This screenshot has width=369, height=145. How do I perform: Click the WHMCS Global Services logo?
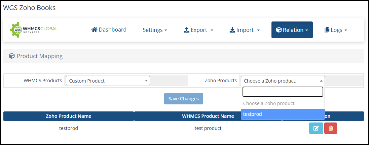tap(34, 30)
